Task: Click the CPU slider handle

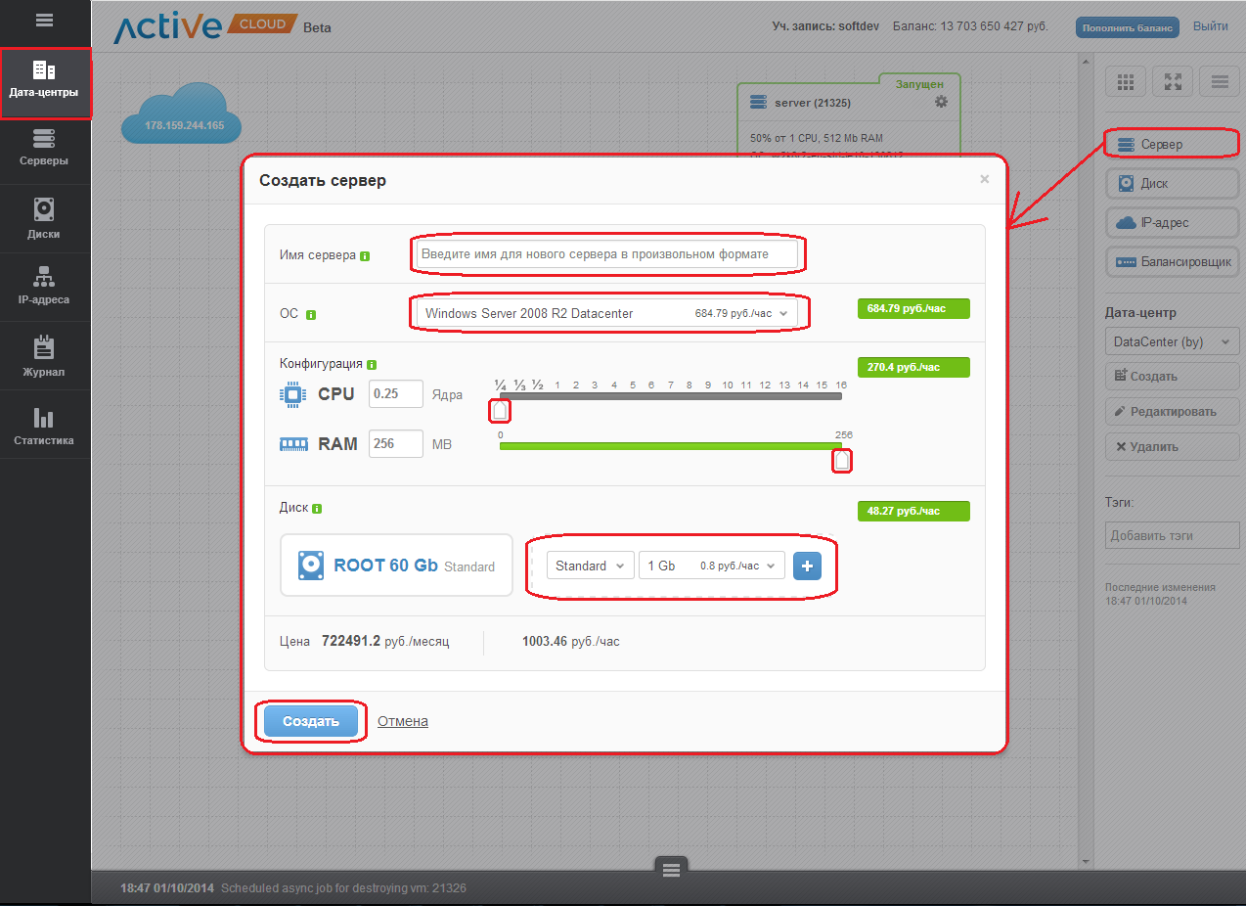Action: click(500, 410)
